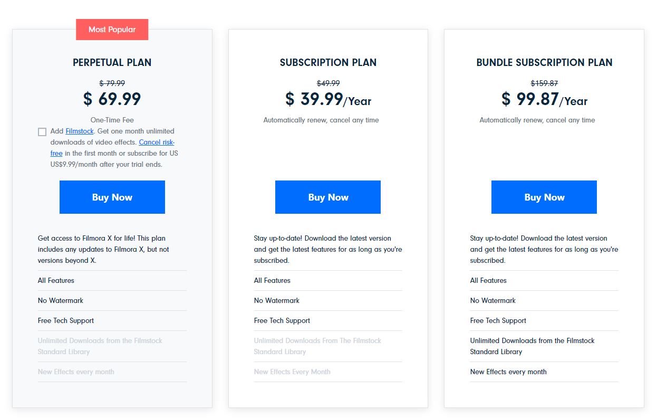Click the $99.87/Year bundle price
This screenshot has height=418, width=657.
544,99
